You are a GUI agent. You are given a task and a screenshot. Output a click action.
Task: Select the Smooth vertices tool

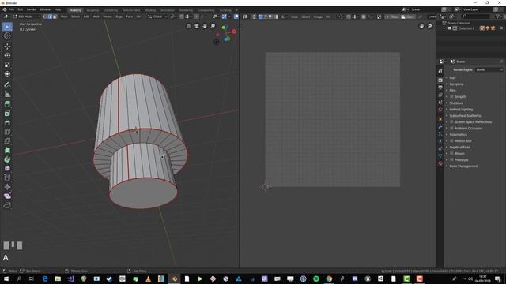point(7,168)
